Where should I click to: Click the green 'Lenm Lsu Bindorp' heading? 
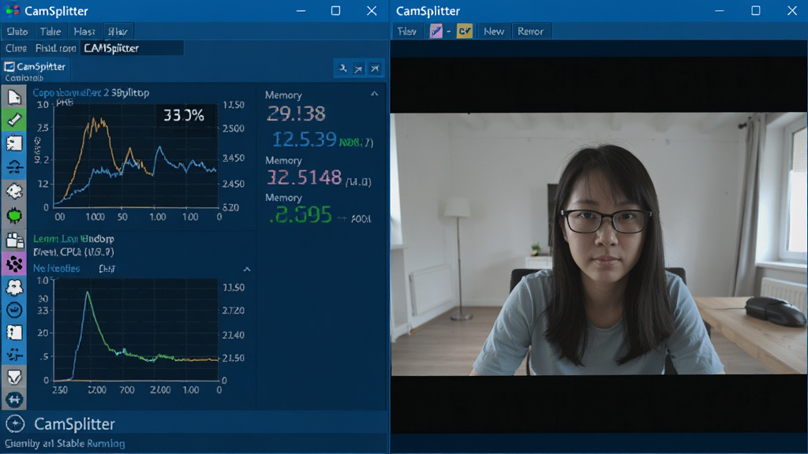tap(73, 239)
